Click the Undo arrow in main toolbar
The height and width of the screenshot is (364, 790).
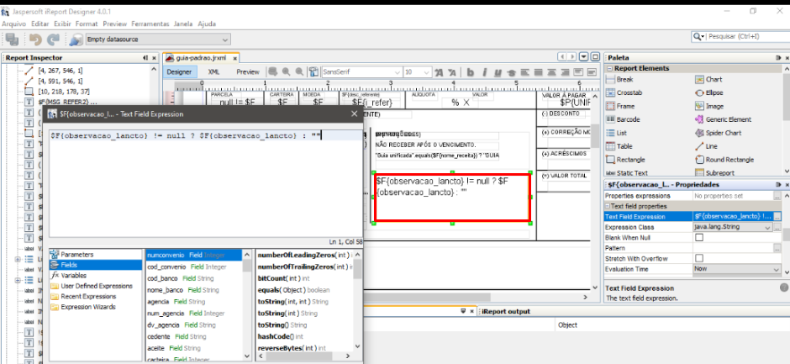click(34, 40)
